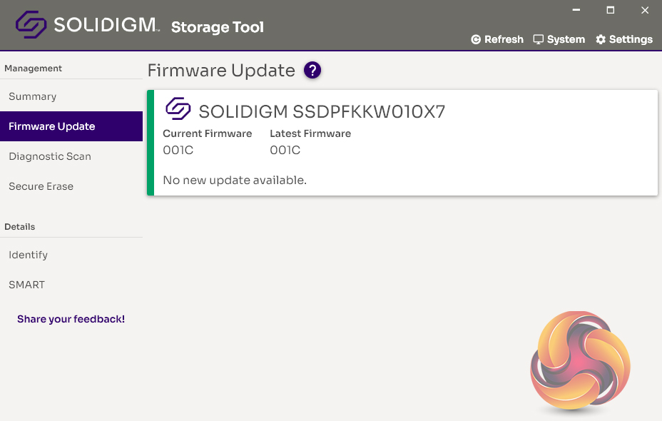Maximize the Storage Tool window
This screenshot has height=421, width=662.
611,10
